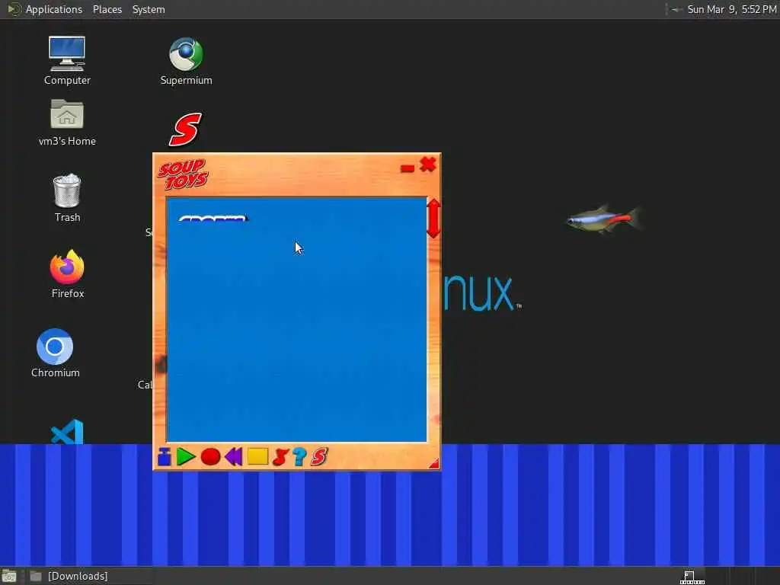
Task: Click the red vertical double-arrow in Soup Toys
Action: pos(433,219)
